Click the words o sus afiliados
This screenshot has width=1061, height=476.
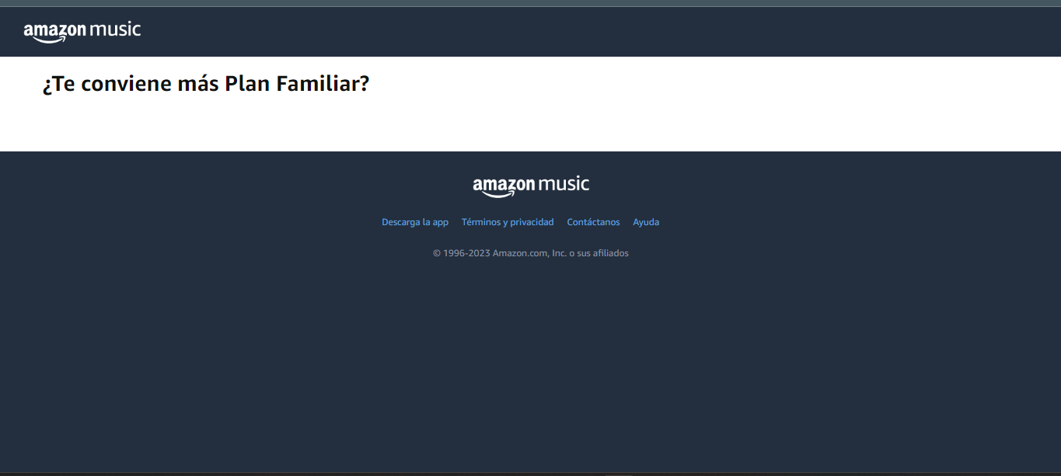[599, 253]
